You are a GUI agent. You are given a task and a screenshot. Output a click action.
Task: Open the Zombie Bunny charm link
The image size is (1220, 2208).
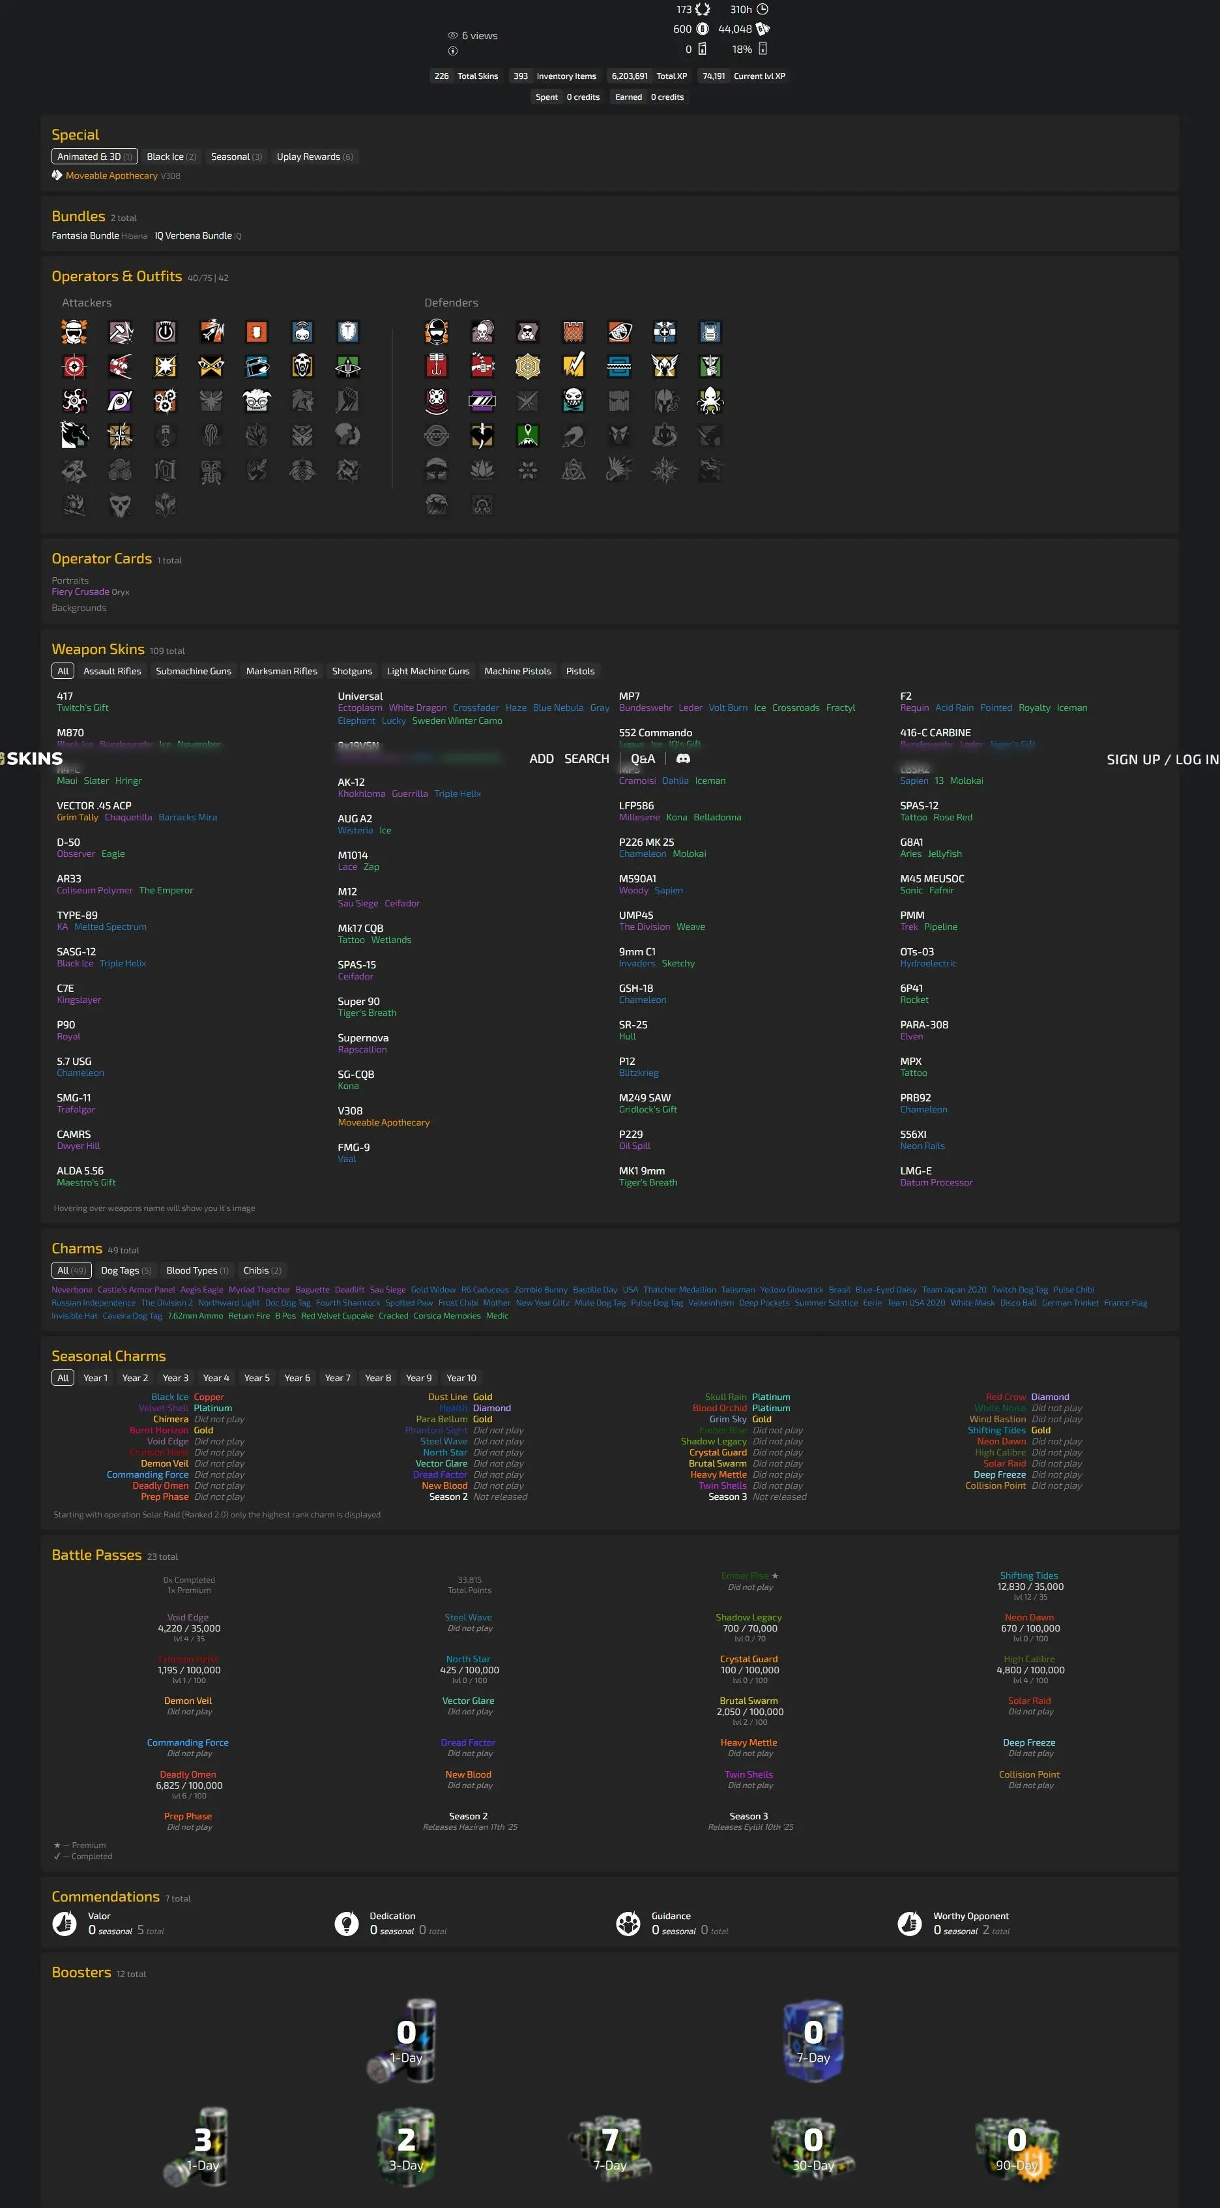coord(541,1290)
